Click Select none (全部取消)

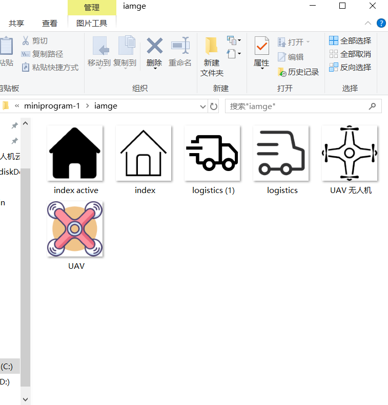(350, 54)
